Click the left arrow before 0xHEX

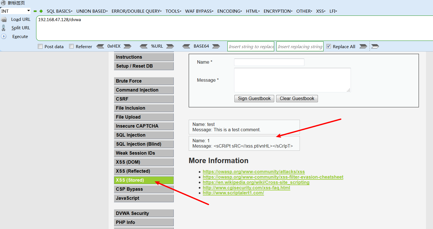tap(100, 46)
